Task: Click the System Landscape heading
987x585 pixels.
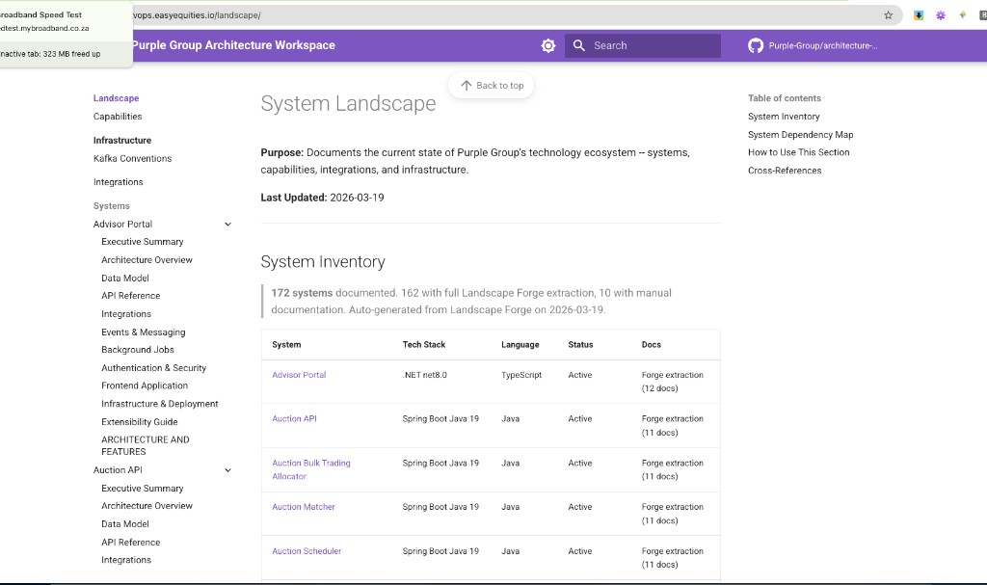Action: pos(348,104)
